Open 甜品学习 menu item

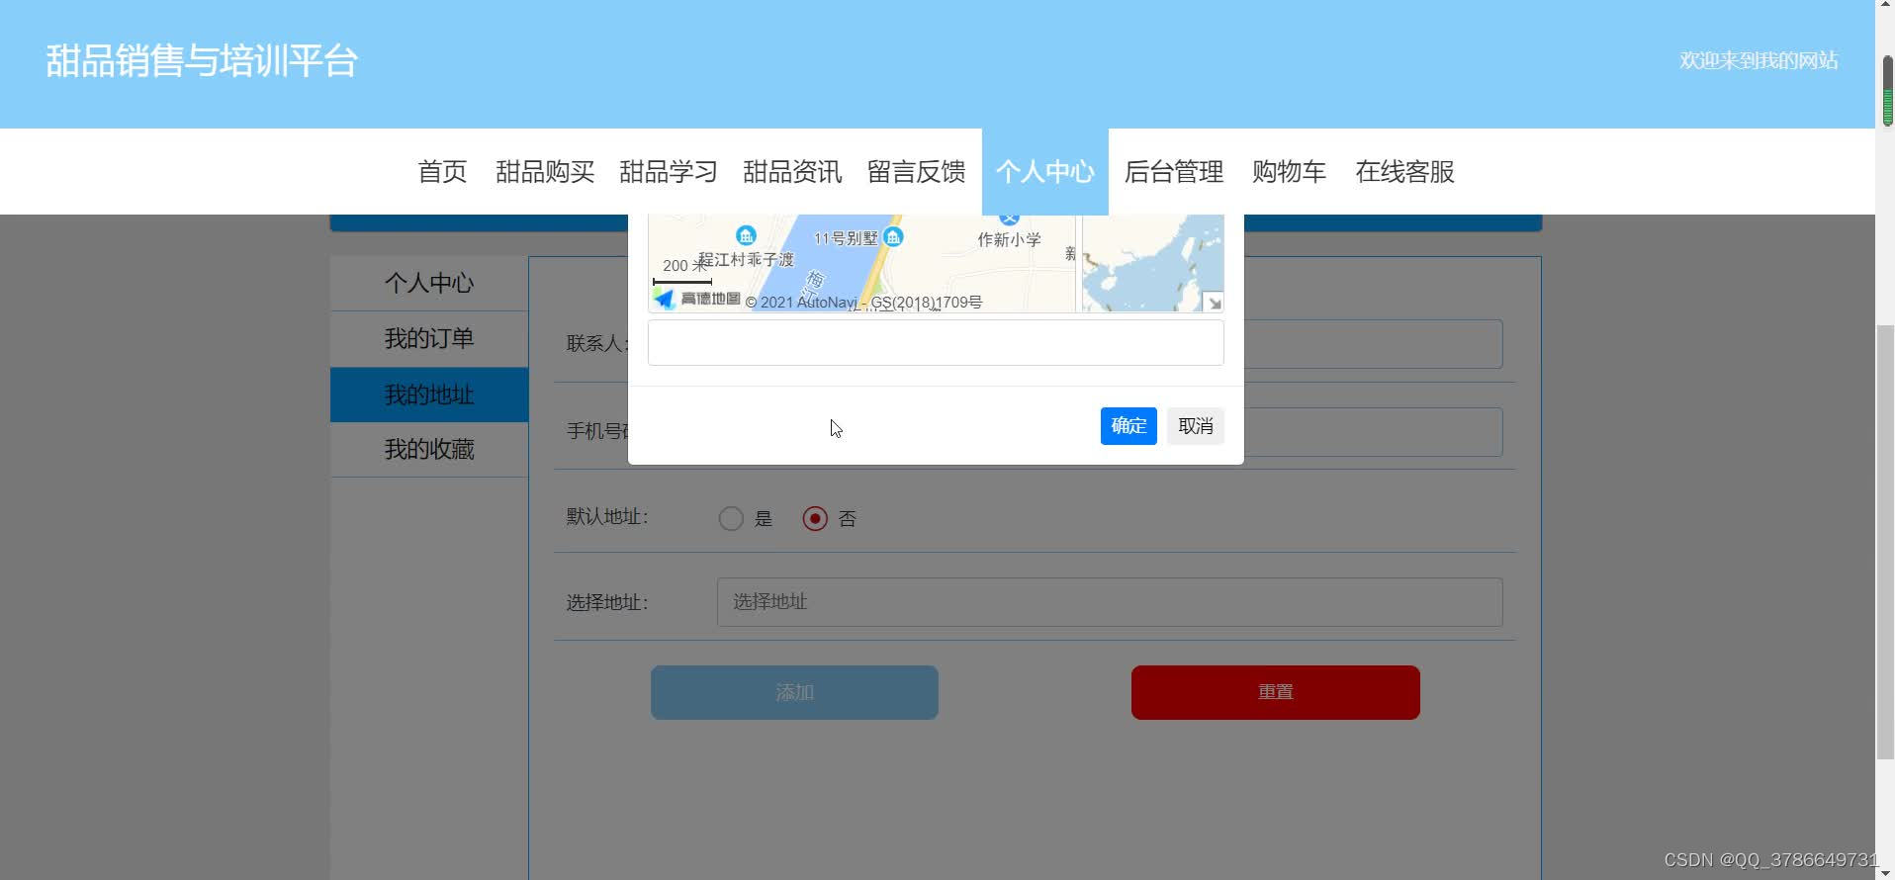pyautogui.click(x=669, y=172)
